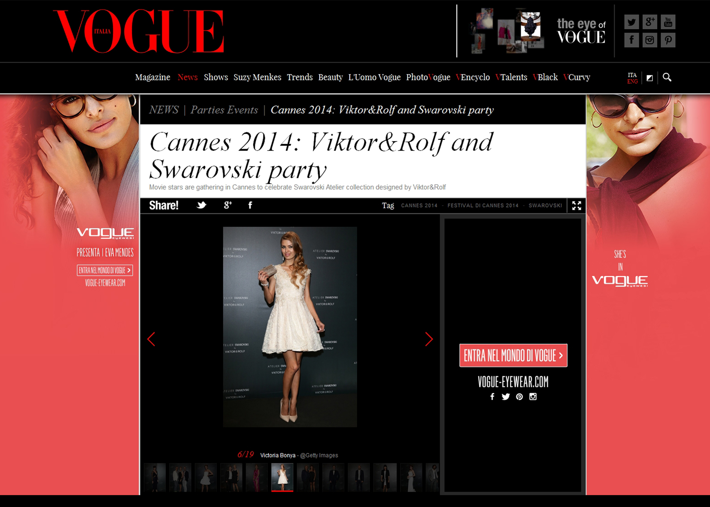Viewport: 710px width, 507px height.
Task: Switch site language to ENG
Action: click(632, 81)
